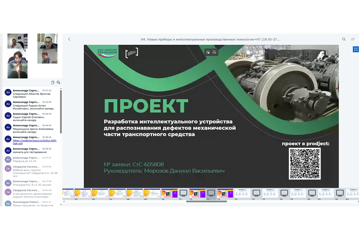359x240 pixels.
Task: Select monitor placeholder thumbnail 76
Action: pyautogui.click(x=256, y=193)
